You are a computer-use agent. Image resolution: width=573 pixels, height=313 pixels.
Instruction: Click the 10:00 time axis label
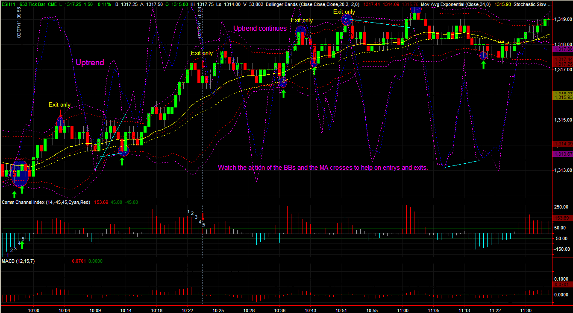click(34, 310)
